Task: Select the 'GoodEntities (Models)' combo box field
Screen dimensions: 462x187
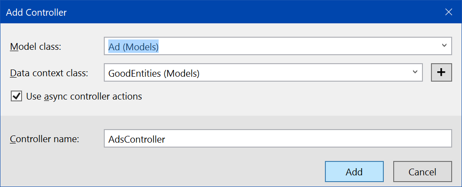Action: tap(154, 73)
